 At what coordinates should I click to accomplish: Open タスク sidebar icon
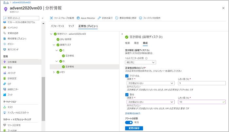pyautogui.click(x=5, y=107)
